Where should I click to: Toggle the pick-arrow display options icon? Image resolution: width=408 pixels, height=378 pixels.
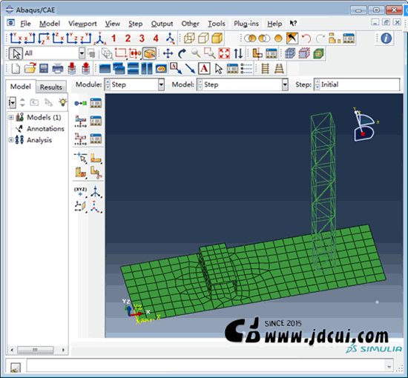pyautogui.click(x=292, y=39)
